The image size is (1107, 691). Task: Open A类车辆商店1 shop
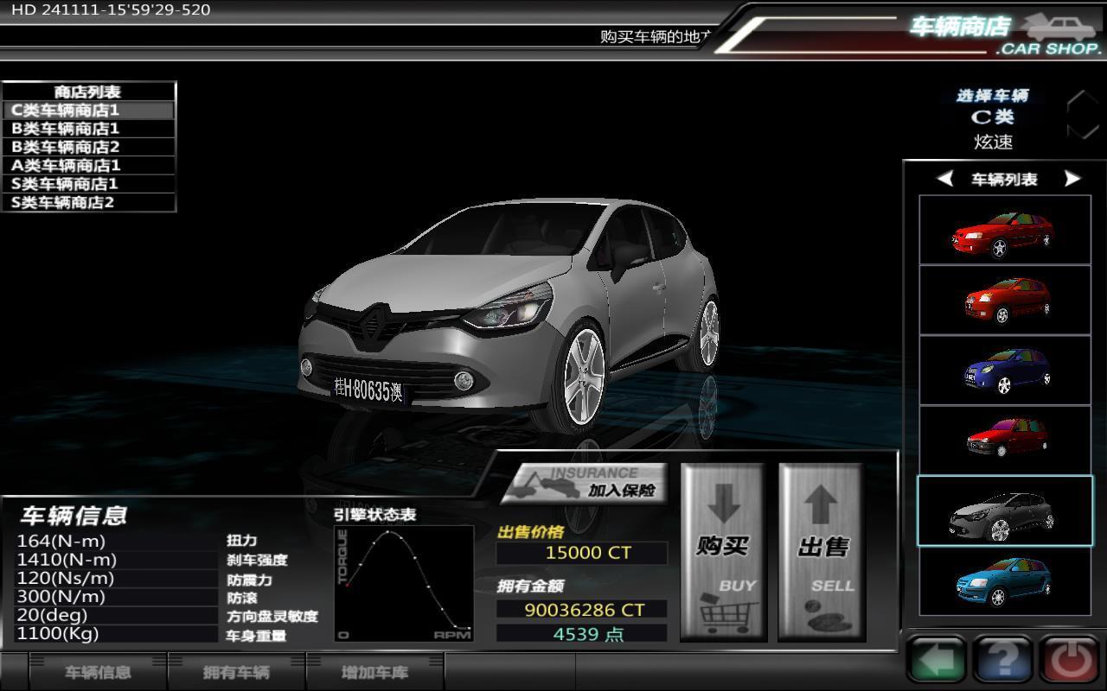(x=89, y=165)
